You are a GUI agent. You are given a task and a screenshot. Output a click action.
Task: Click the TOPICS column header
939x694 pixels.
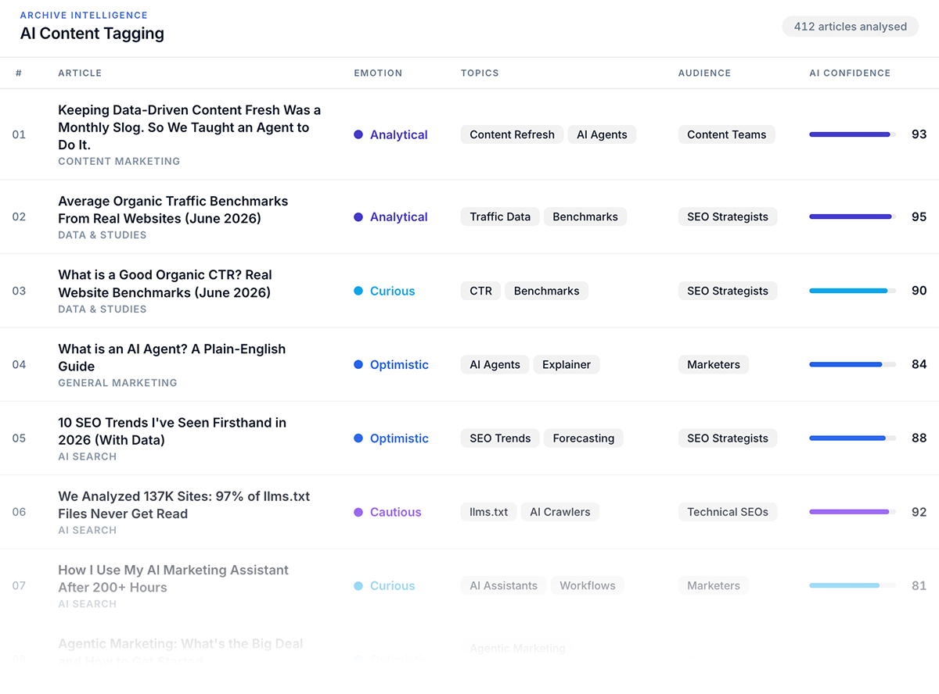tap(480, 73)
